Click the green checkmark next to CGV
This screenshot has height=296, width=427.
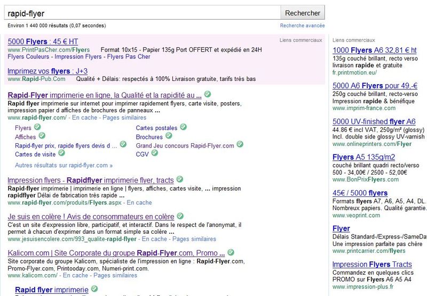(x=154, y=153)
